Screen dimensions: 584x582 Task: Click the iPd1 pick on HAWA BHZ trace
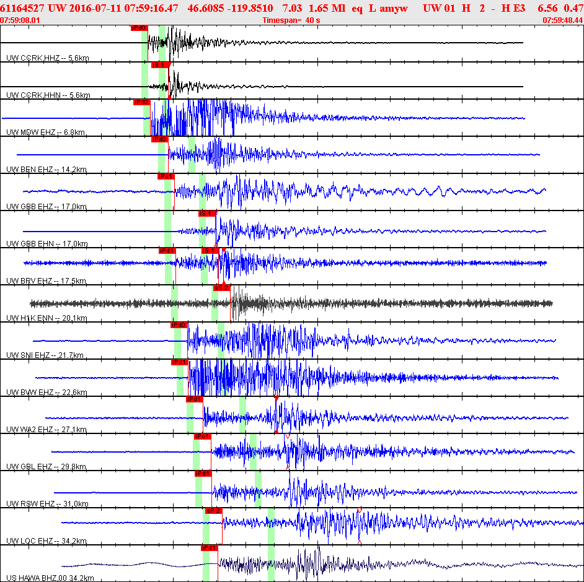point(210,549)
